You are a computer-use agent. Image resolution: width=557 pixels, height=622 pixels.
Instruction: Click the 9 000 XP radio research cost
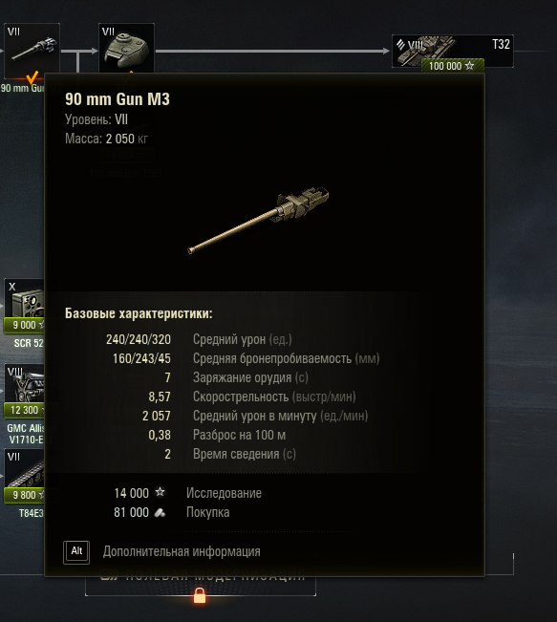[x=25, y=325]
